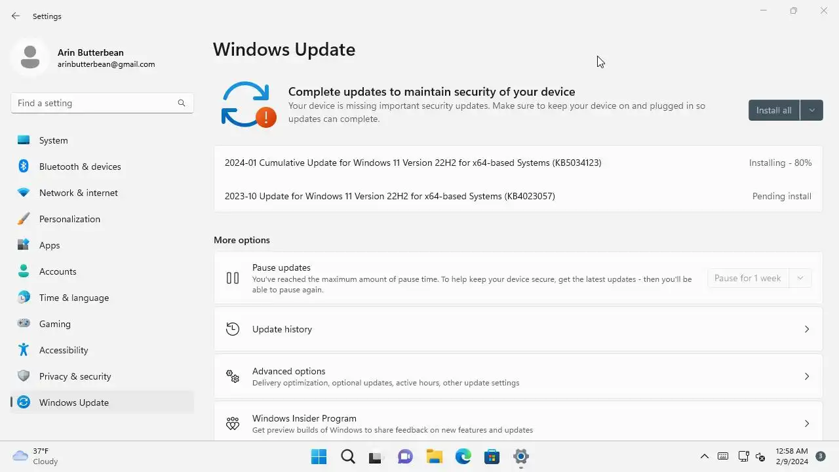
Task: Go to Network & internet settings
Action: 102,193
